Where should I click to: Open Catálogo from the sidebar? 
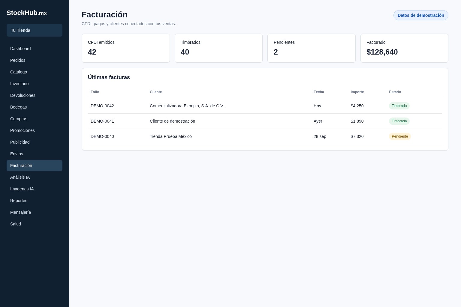tap(35, 72)
